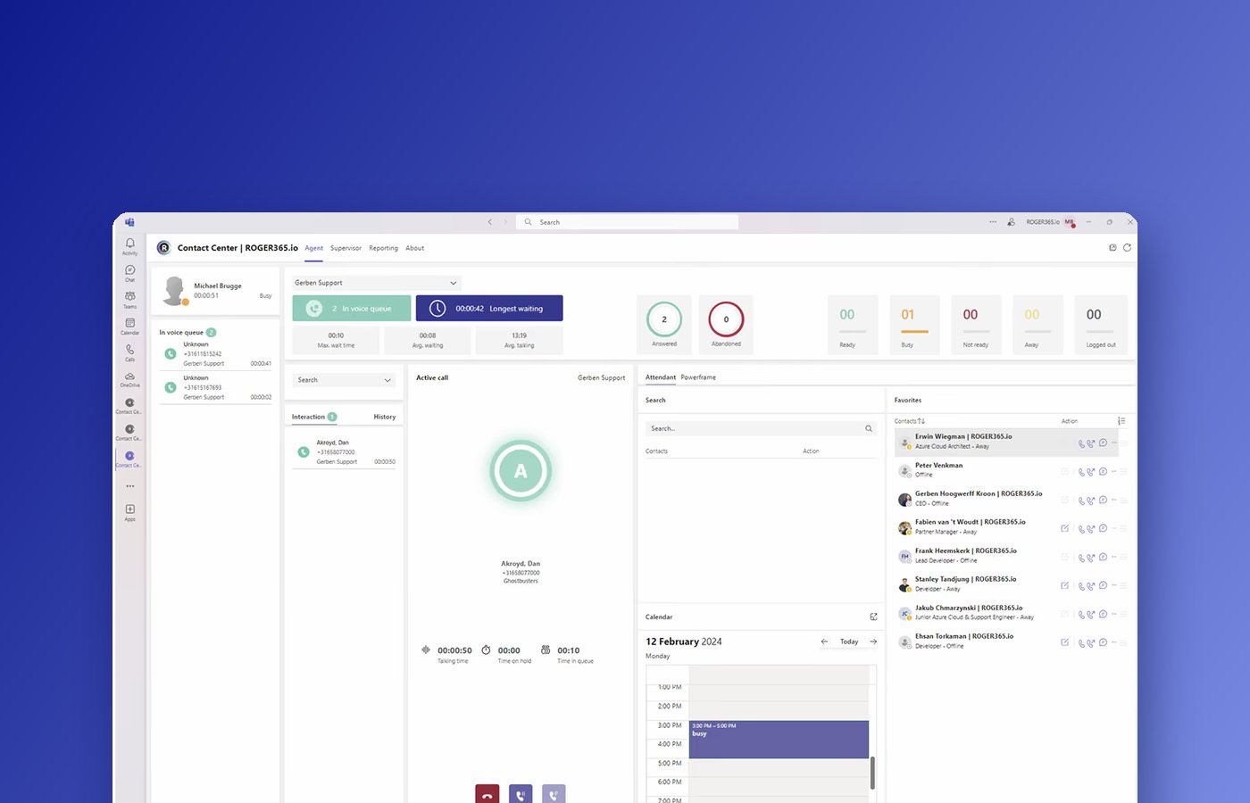
Task: Go to the next calendar day
Action: (873, 642)
